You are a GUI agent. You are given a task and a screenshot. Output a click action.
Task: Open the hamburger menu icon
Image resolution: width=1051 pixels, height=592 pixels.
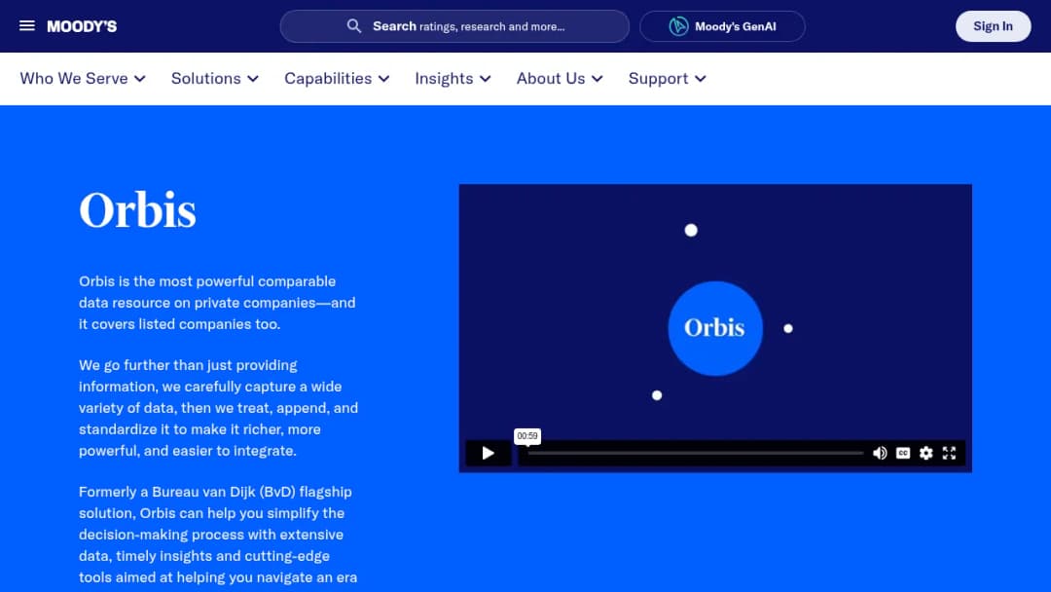pyautogui.click(x=27, y=25)
